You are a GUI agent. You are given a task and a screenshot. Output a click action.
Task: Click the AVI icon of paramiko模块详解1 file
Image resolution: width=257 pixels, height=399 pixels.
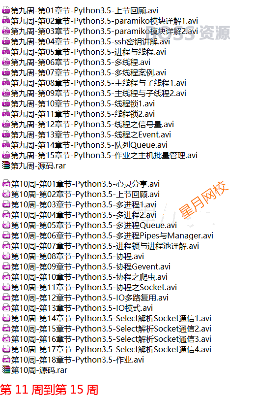(x=6, y=21)
